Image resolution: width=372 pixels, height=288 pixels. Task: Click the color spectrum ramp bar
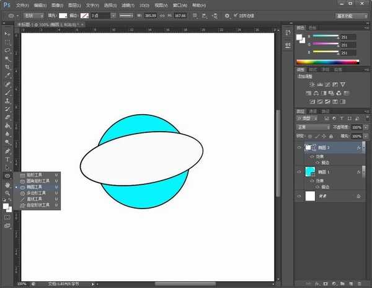pyautogui.click(x=327, y=61)
